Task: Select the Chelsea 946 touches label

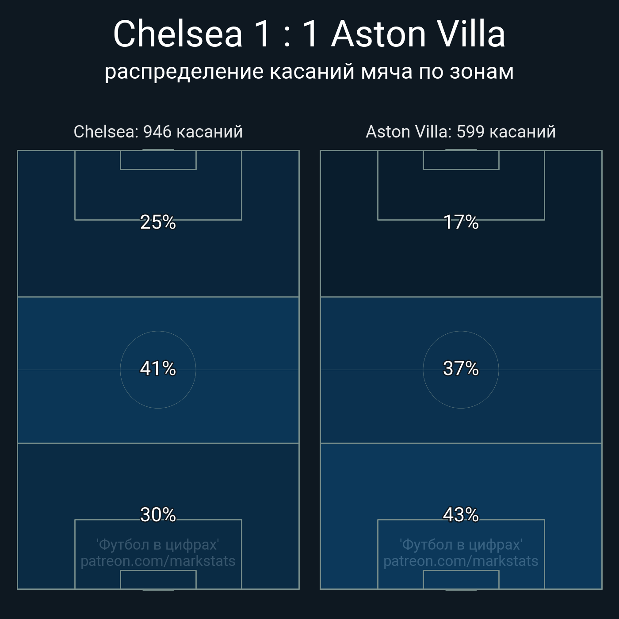Action: (158, 132)
